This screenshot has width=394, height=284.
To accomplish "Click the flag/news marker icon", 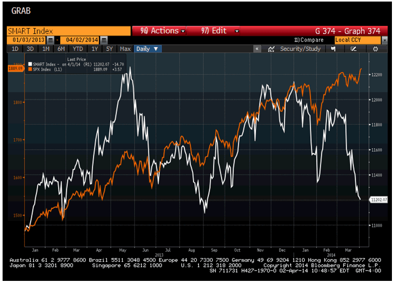I will pyautogui.click(x=333, y=49).
